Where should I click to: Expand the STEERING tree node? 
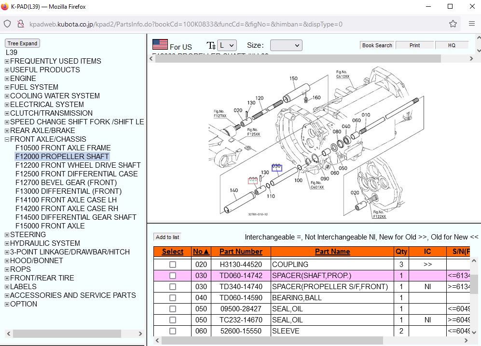7,235
